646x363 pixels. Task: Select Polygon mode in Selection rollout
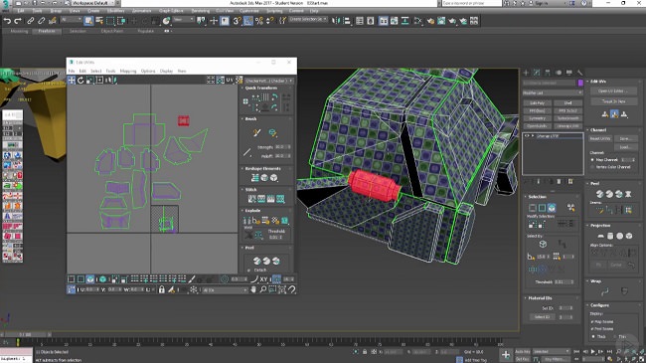(552, 208)
